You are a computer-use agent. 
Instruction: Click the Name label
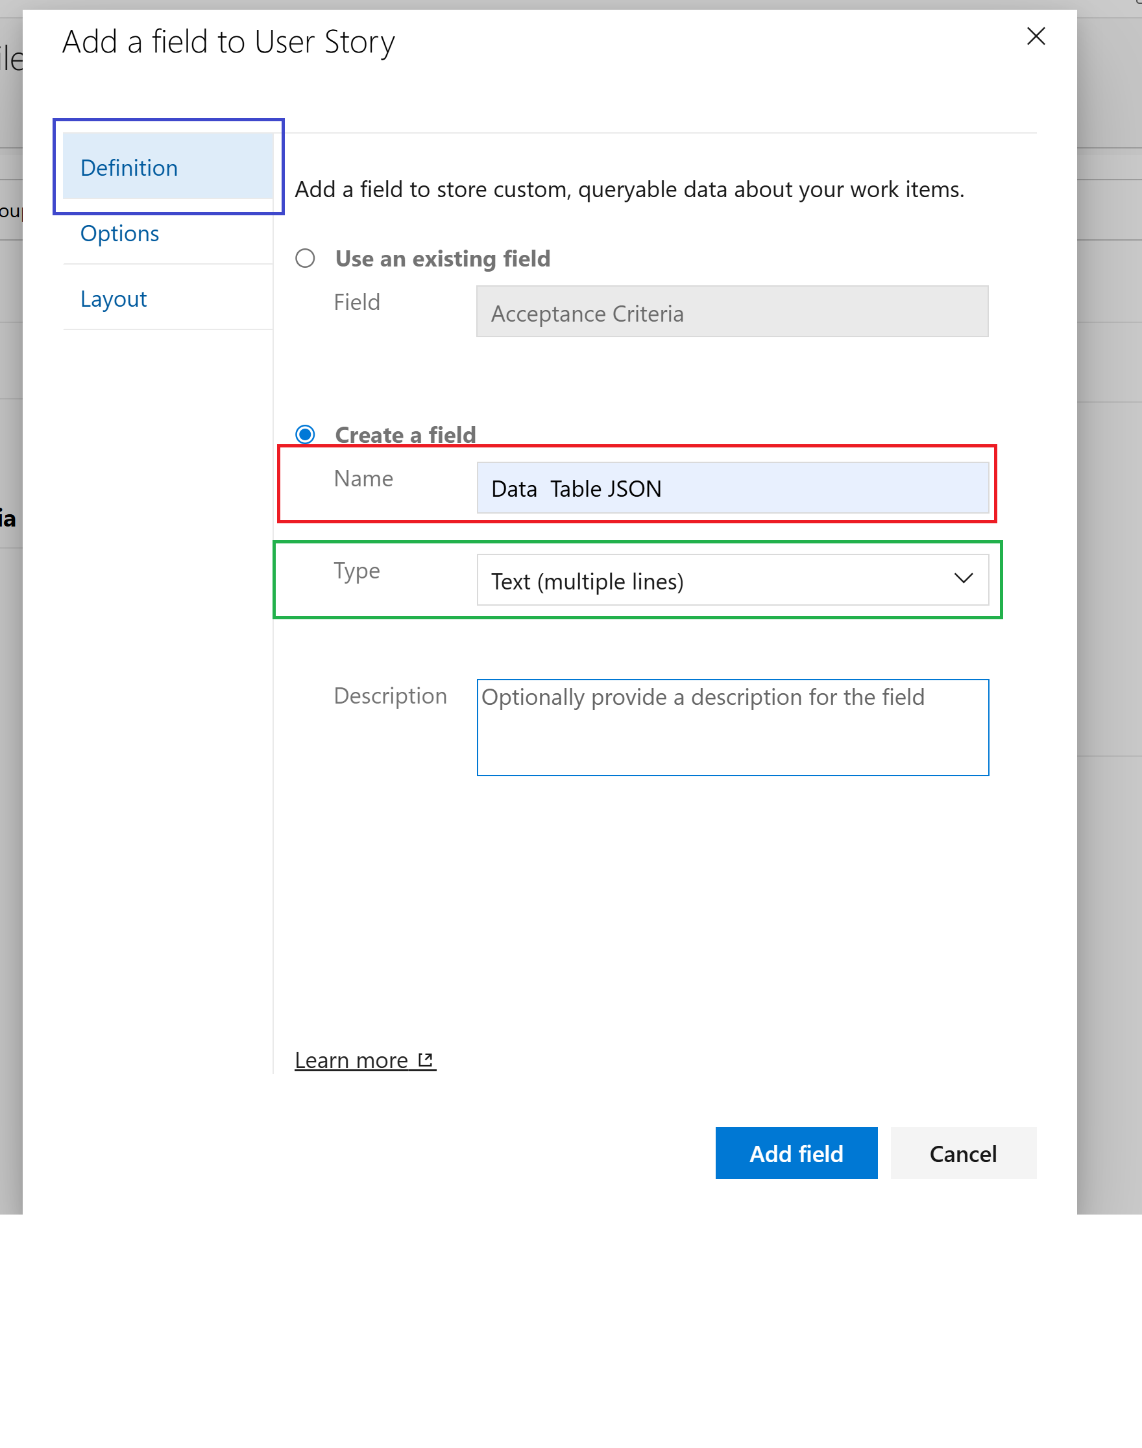363,479
